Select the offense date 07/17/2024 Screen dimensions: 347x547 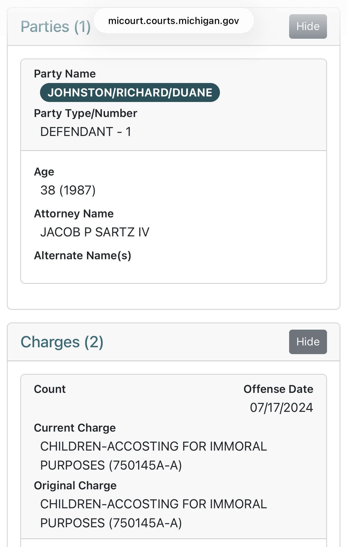tap(281, 408)
